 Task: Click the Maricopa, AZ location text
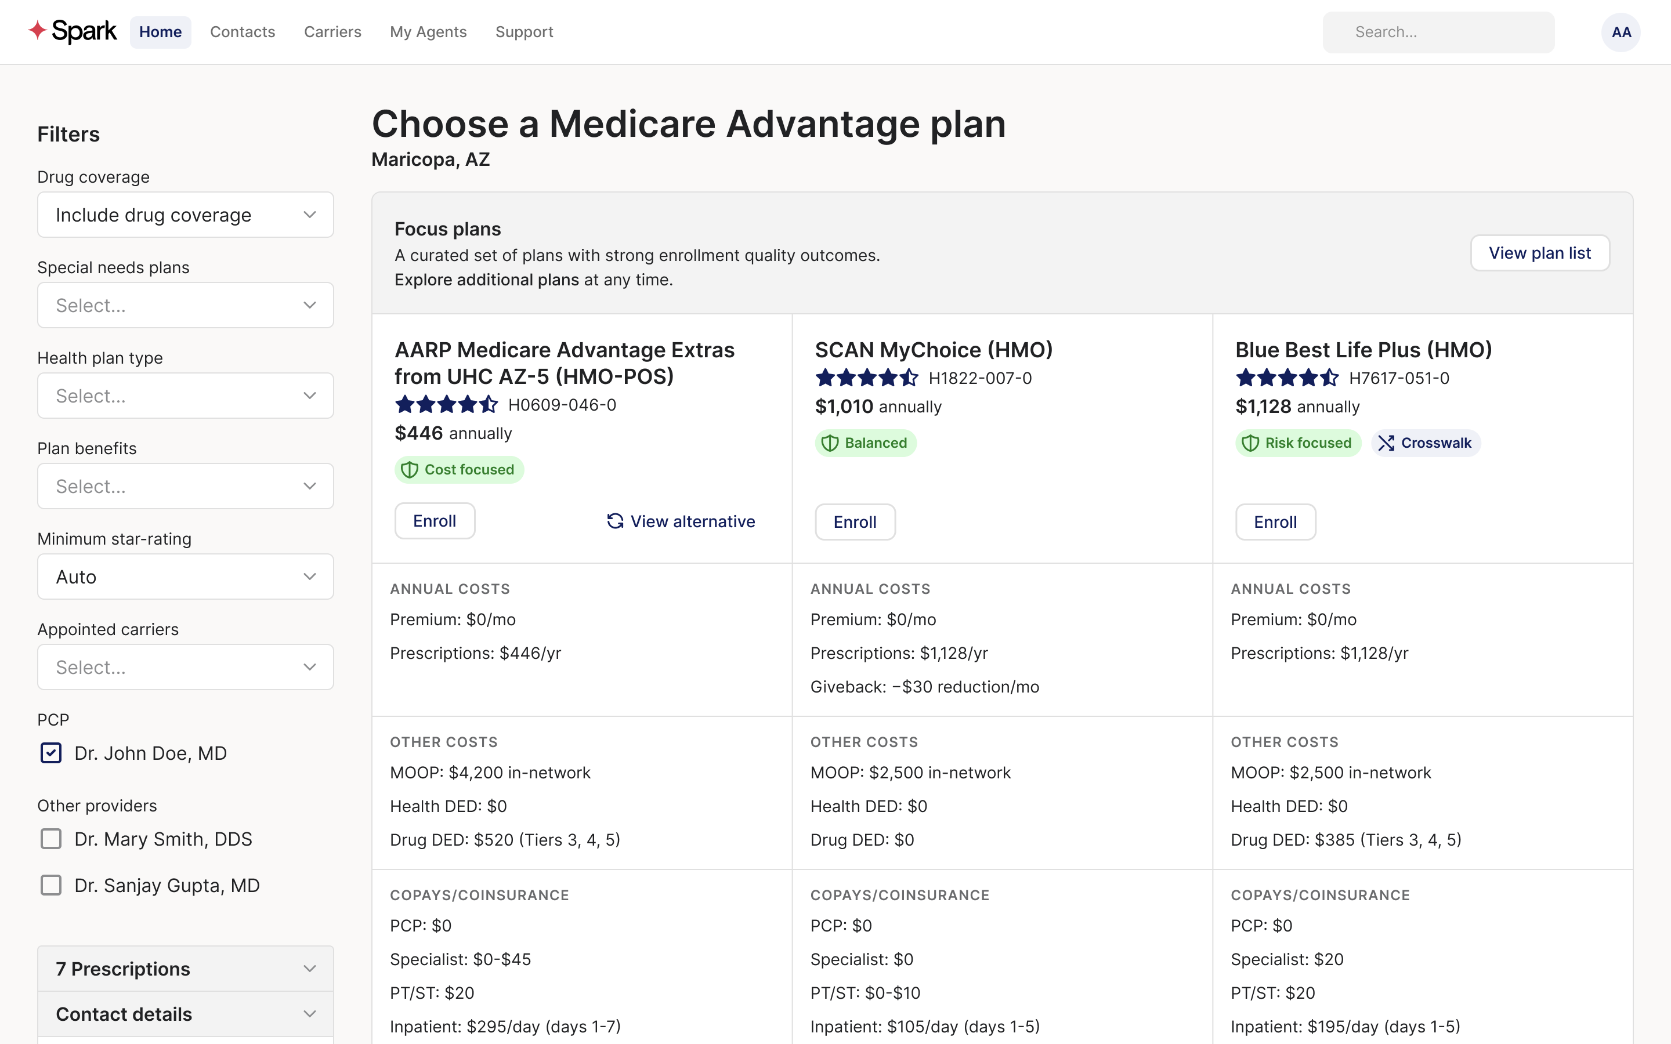[431, 159]
